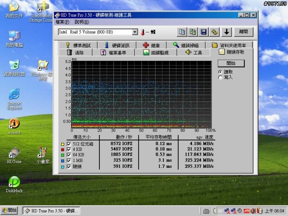This screenshot has width=288, height=216.
Task: Click the random access scatter graph
Action: point(141,94)
